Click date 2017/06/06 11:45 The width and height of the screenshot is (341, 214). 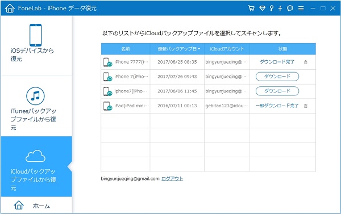click(177, 91)
